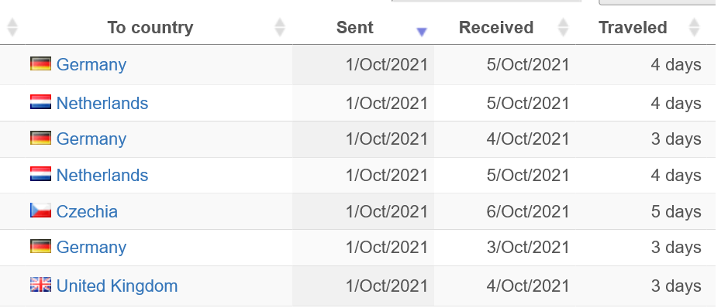Sort using the Received column arrows

[563, 28]
